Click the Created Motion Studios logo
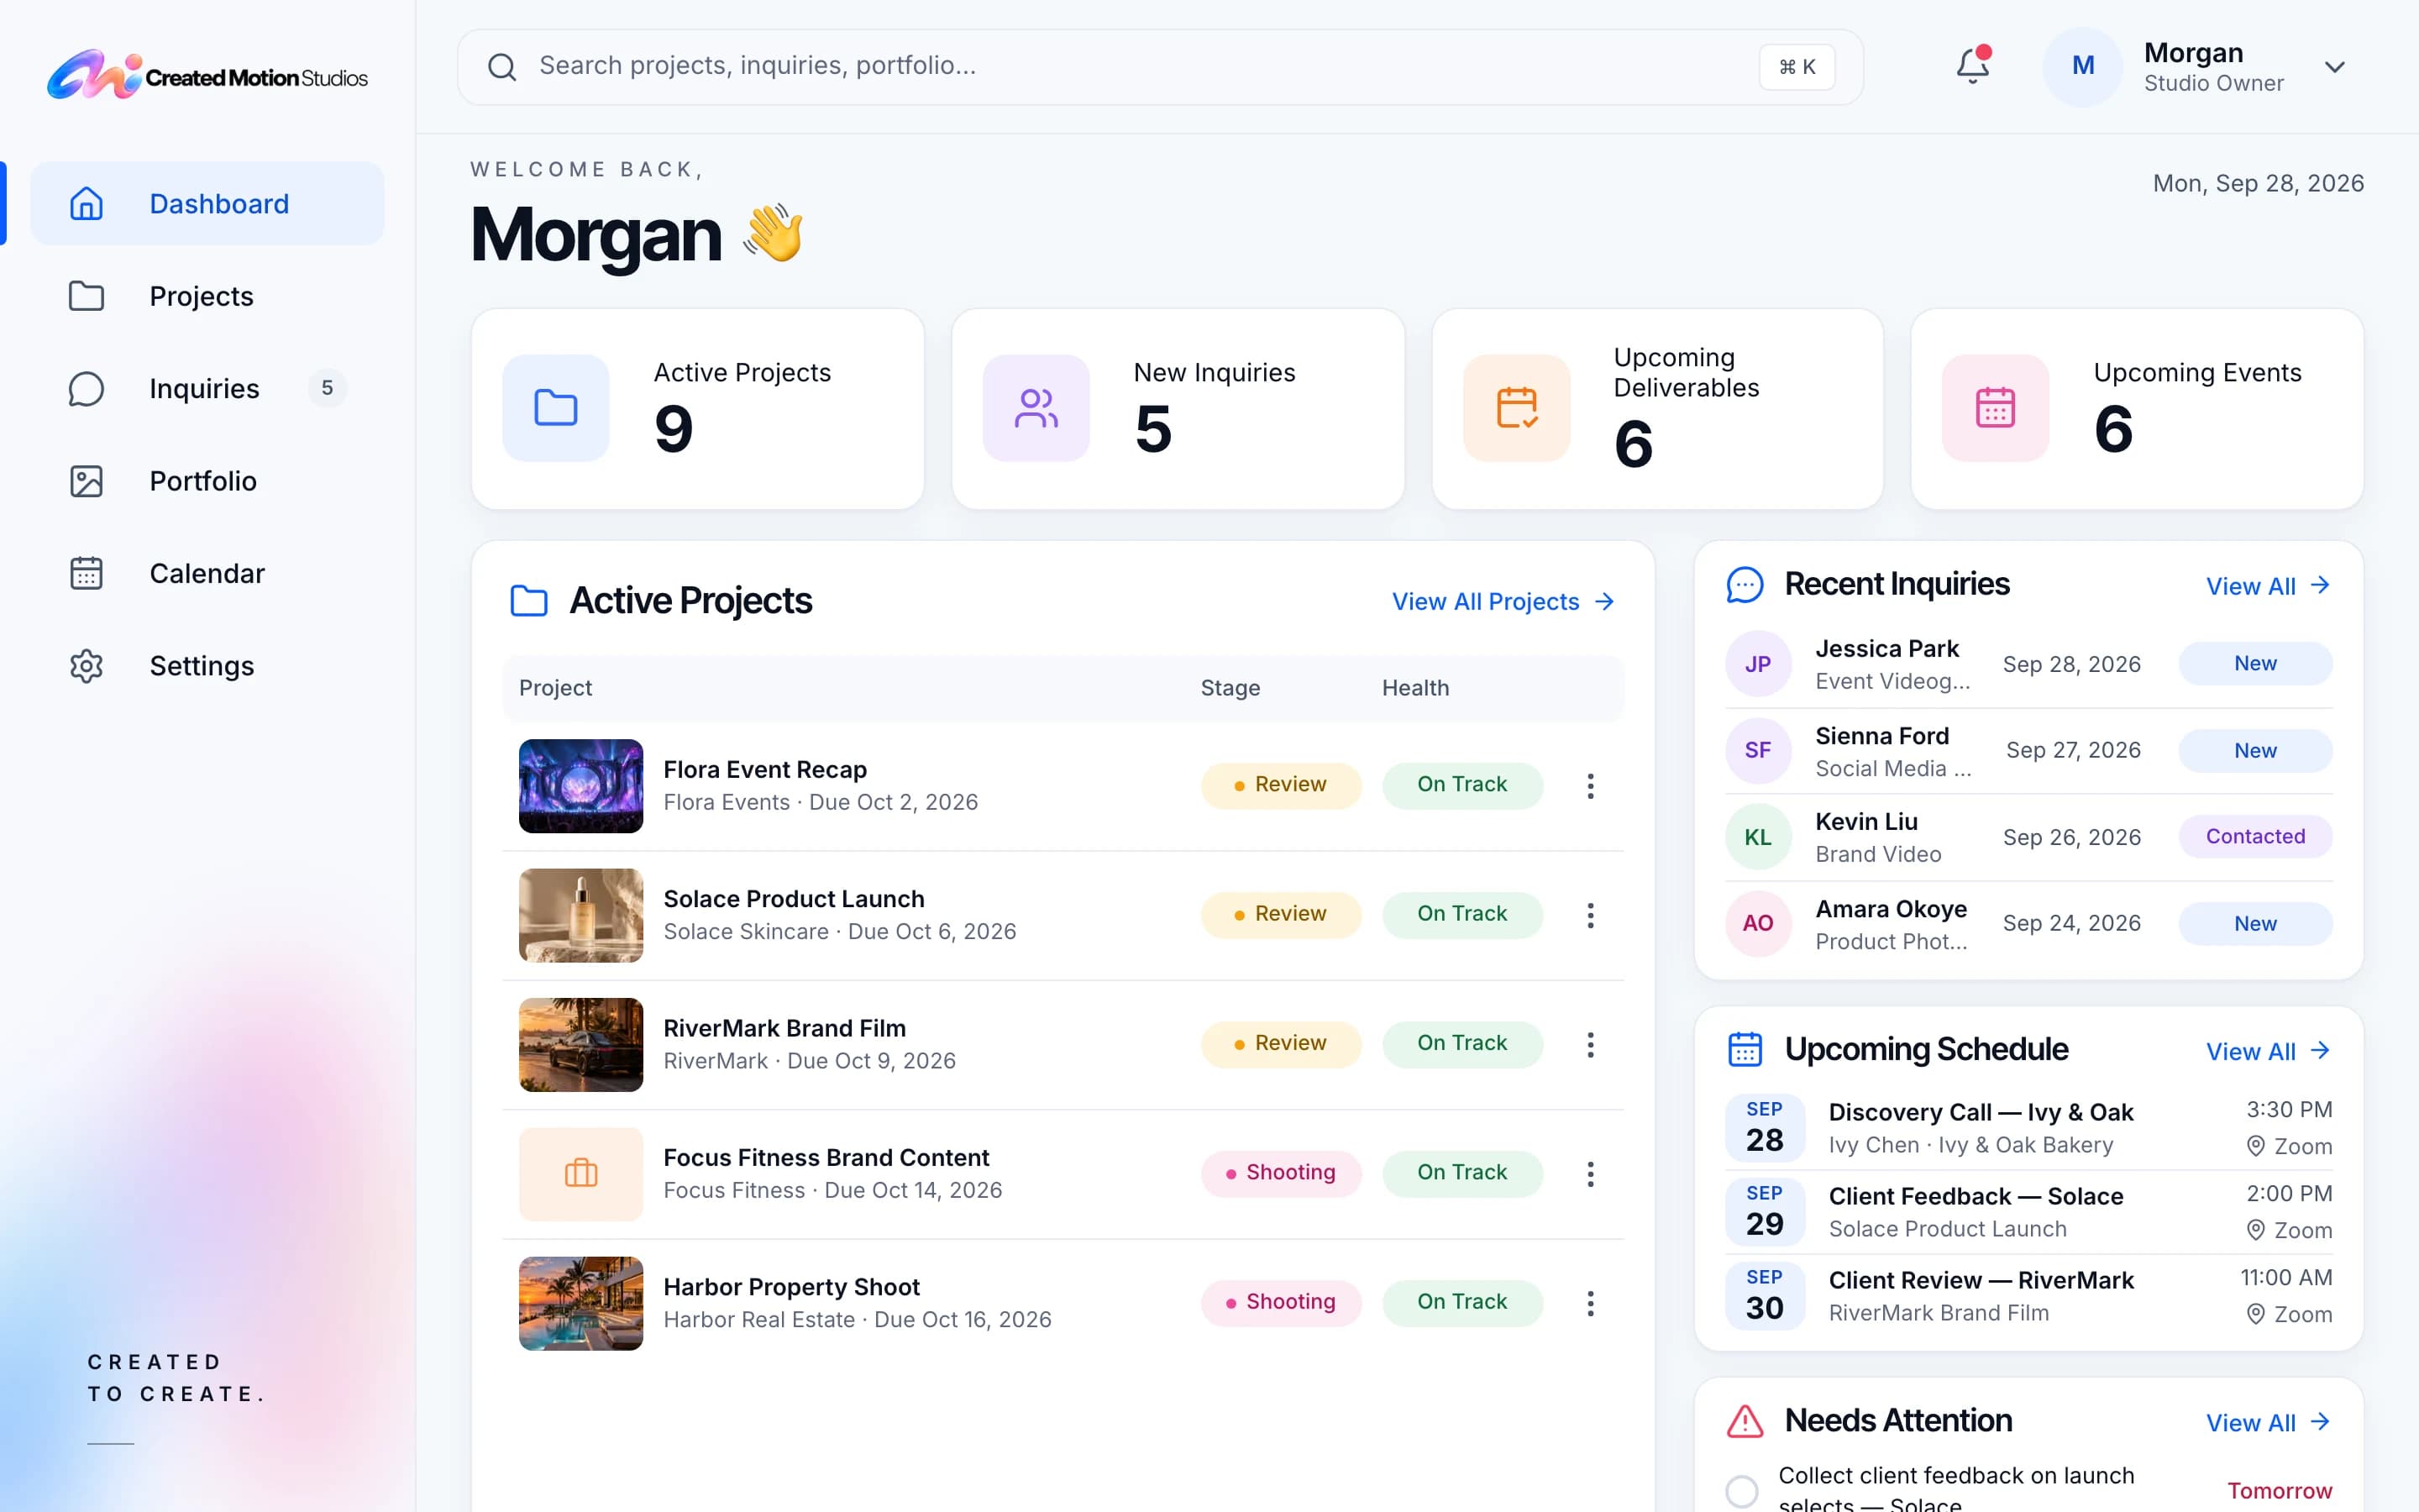2419x1512 pixels. [207, 76]
